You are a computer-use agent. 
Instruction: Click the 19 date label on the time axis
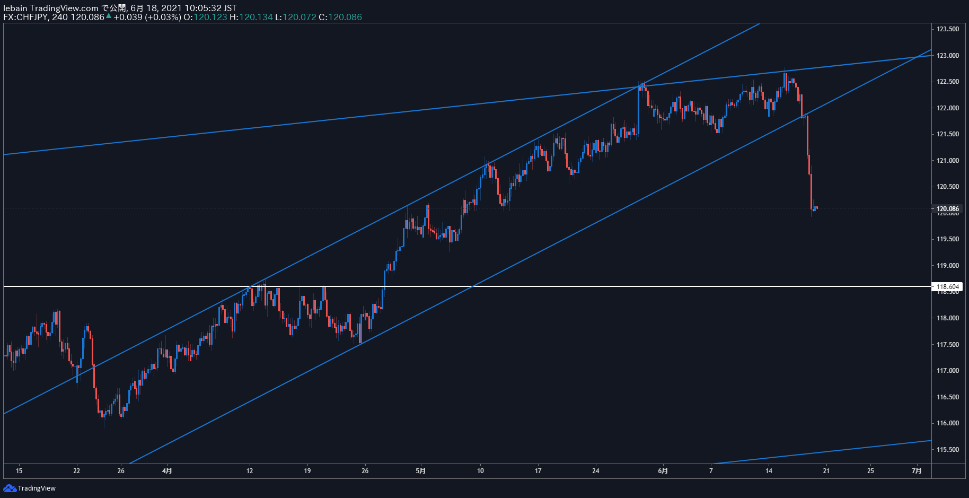(307, 471)
